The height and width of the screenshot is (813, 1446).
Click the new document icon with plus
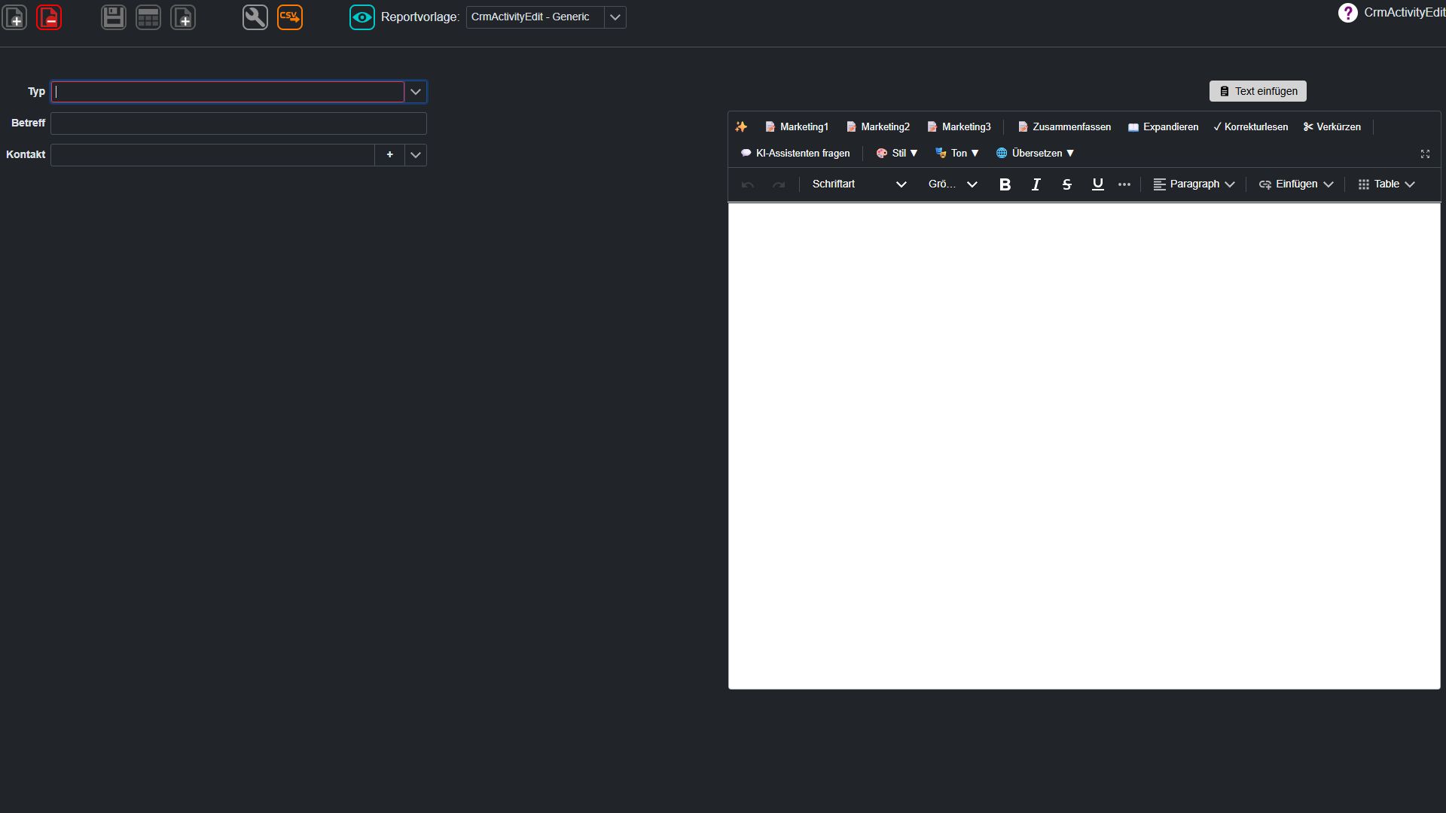[x=14, y=17]
